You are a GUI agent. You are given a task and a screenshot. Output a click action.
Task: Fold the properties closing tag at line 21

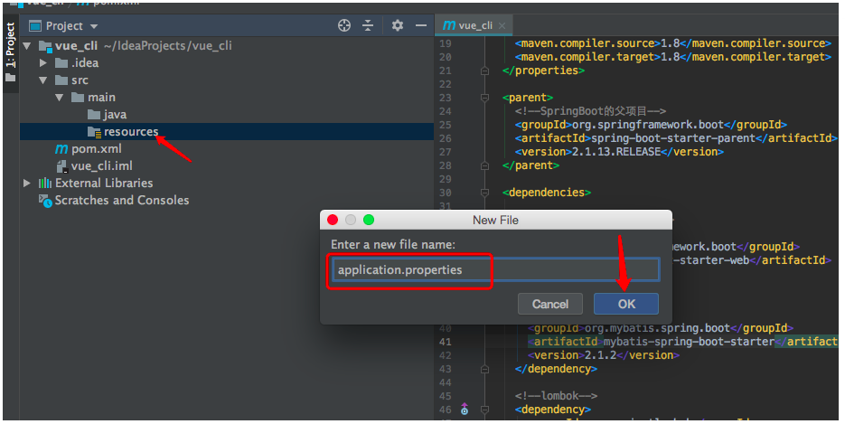[484, 71]
